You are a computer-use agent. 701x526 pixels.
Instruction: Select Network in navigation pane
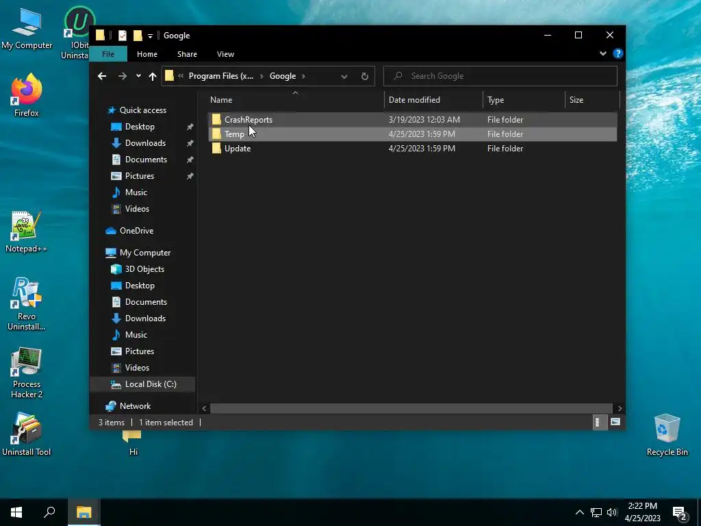135,406
